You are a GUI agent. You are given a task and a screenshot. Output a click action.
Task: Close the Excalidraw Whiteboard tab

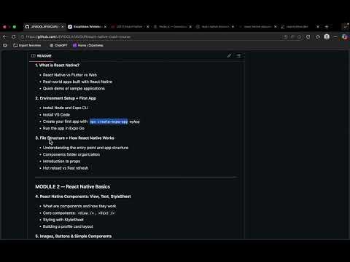coord(105,27)
